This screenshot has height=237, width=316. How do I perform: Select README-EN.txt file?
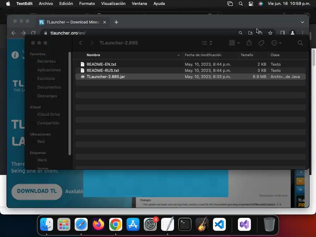pos(190,64)
